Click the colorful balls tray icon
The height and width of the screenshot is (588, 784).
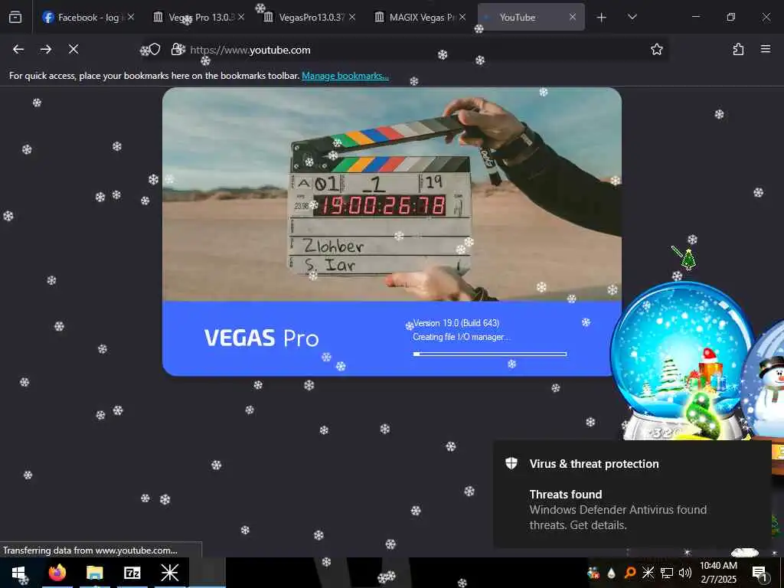593,573
